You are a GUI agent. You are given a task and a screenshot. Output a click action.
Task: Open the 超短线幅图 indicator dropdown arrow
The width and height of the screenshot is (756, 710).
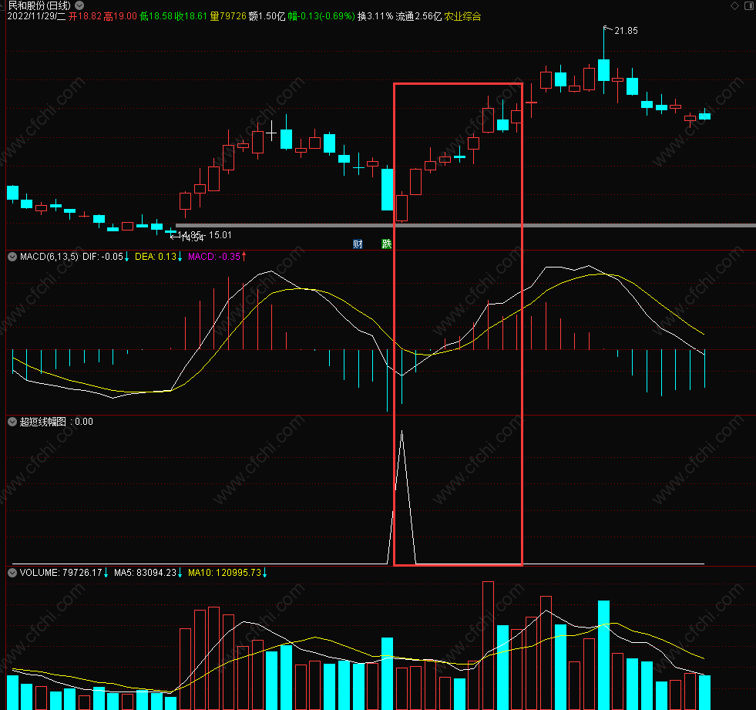click(x=12, y=422)
